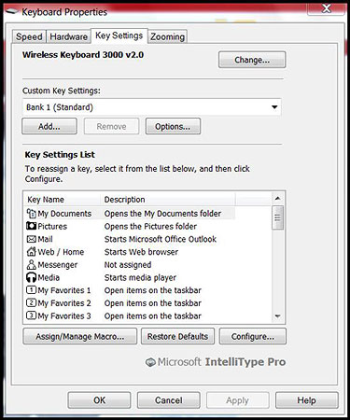This screenshot has height=420, width=350.
Task: Open the Zooming tab
Action: coord(167,36)
